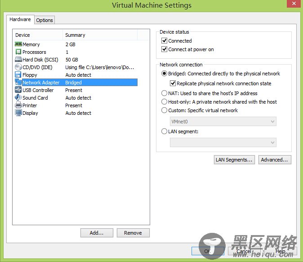Click the Advanced... button
The image size is (303, 262).
click(275, 160)
